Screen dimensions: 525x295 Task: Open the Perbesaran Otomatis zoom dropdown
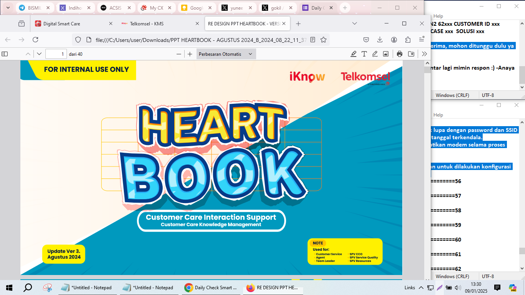pos(226,54)
